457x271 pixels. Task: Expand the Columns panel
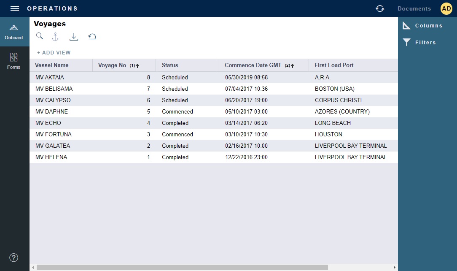423,26
